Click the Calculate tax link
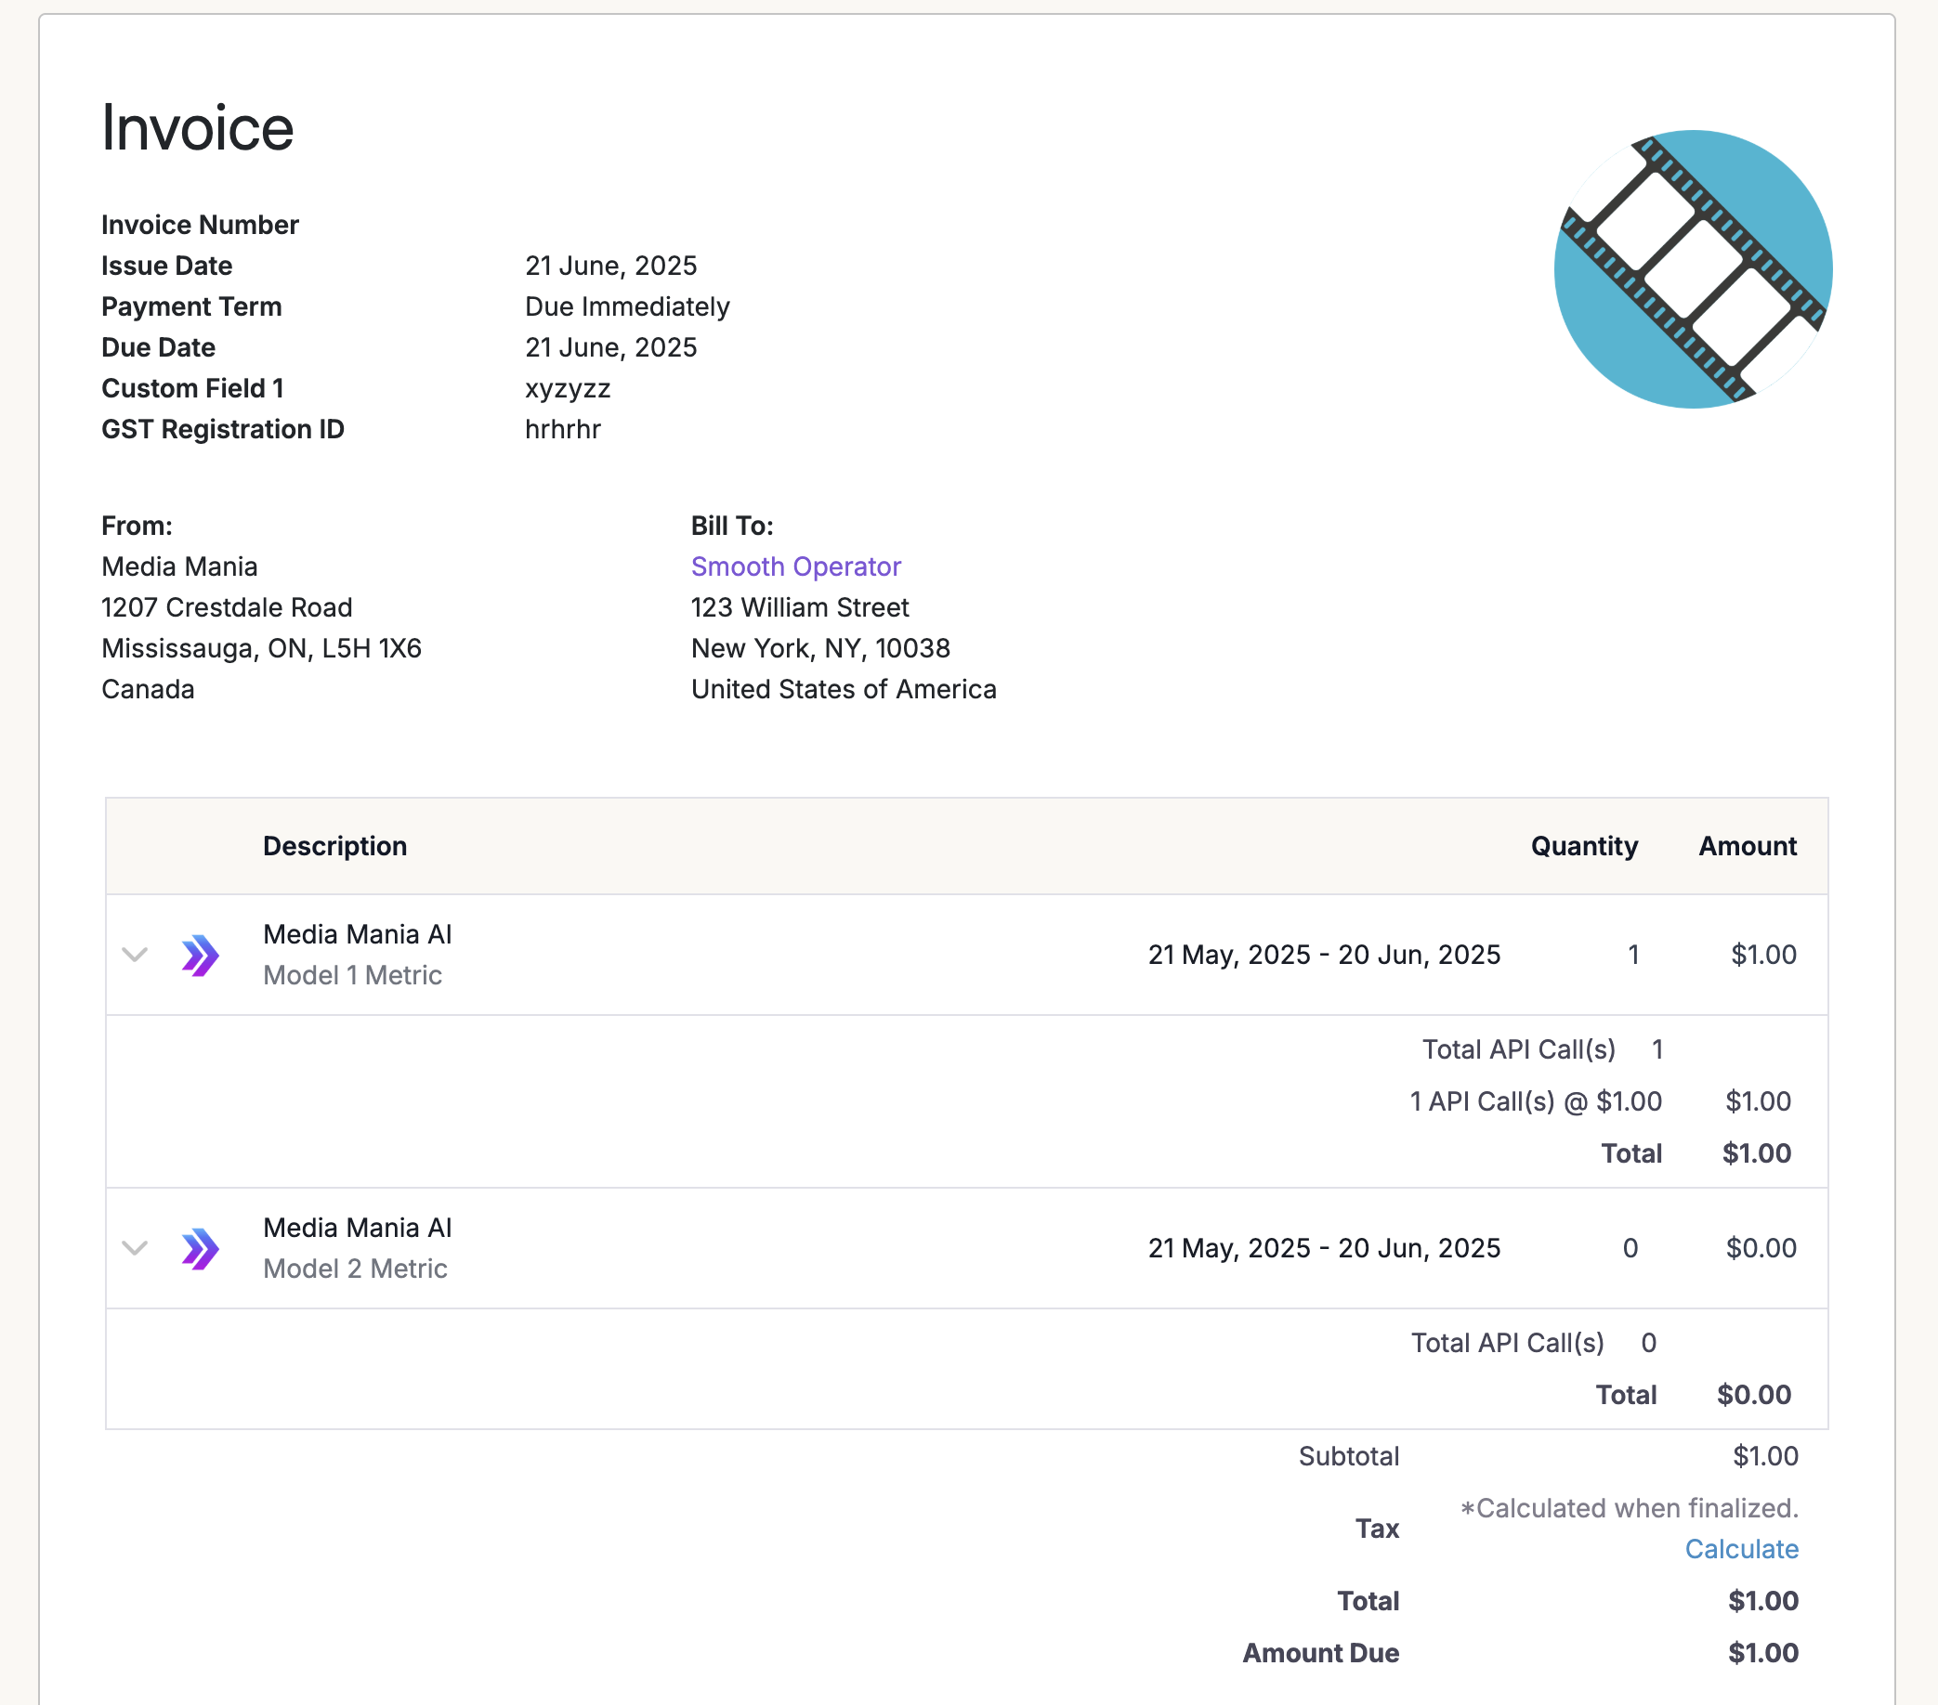 1741,1549
